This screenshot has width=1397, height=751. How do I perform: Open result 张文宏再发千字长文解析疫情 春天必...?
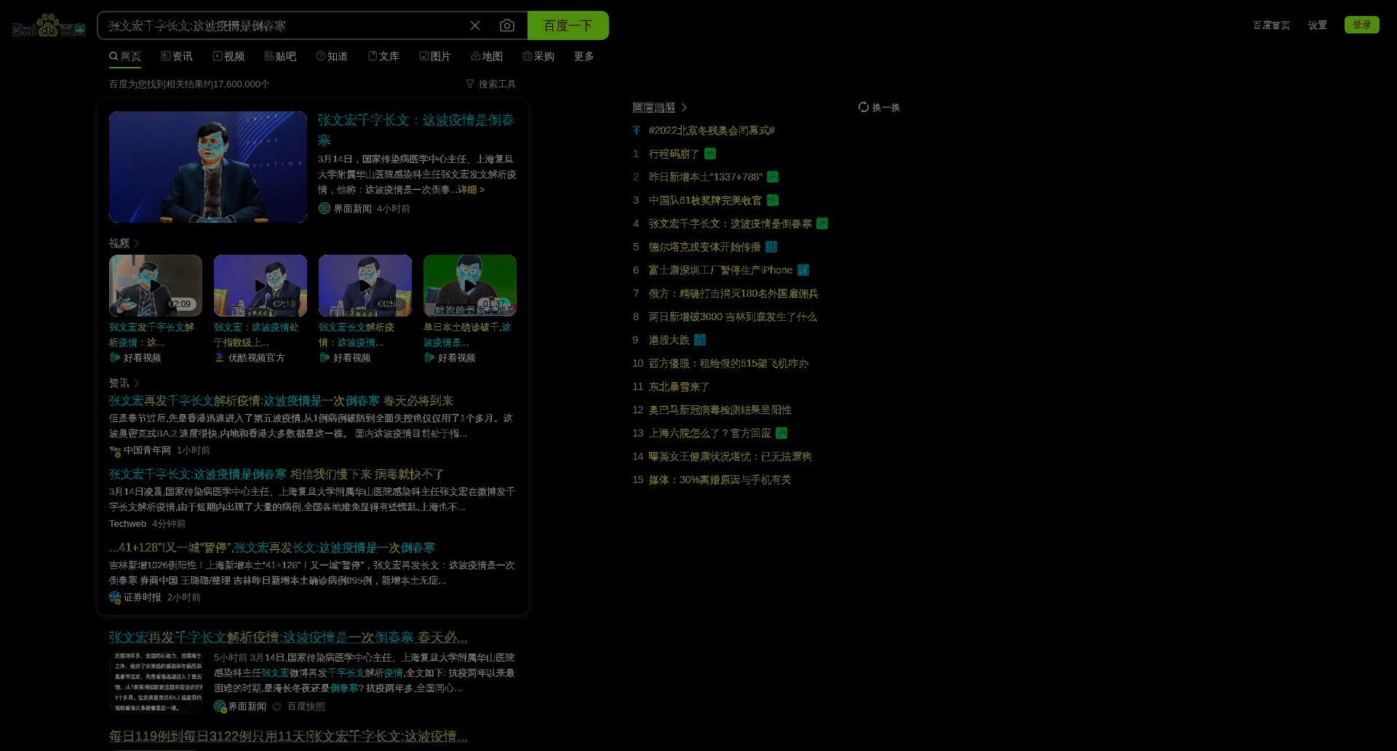click(x=288, y=637)
